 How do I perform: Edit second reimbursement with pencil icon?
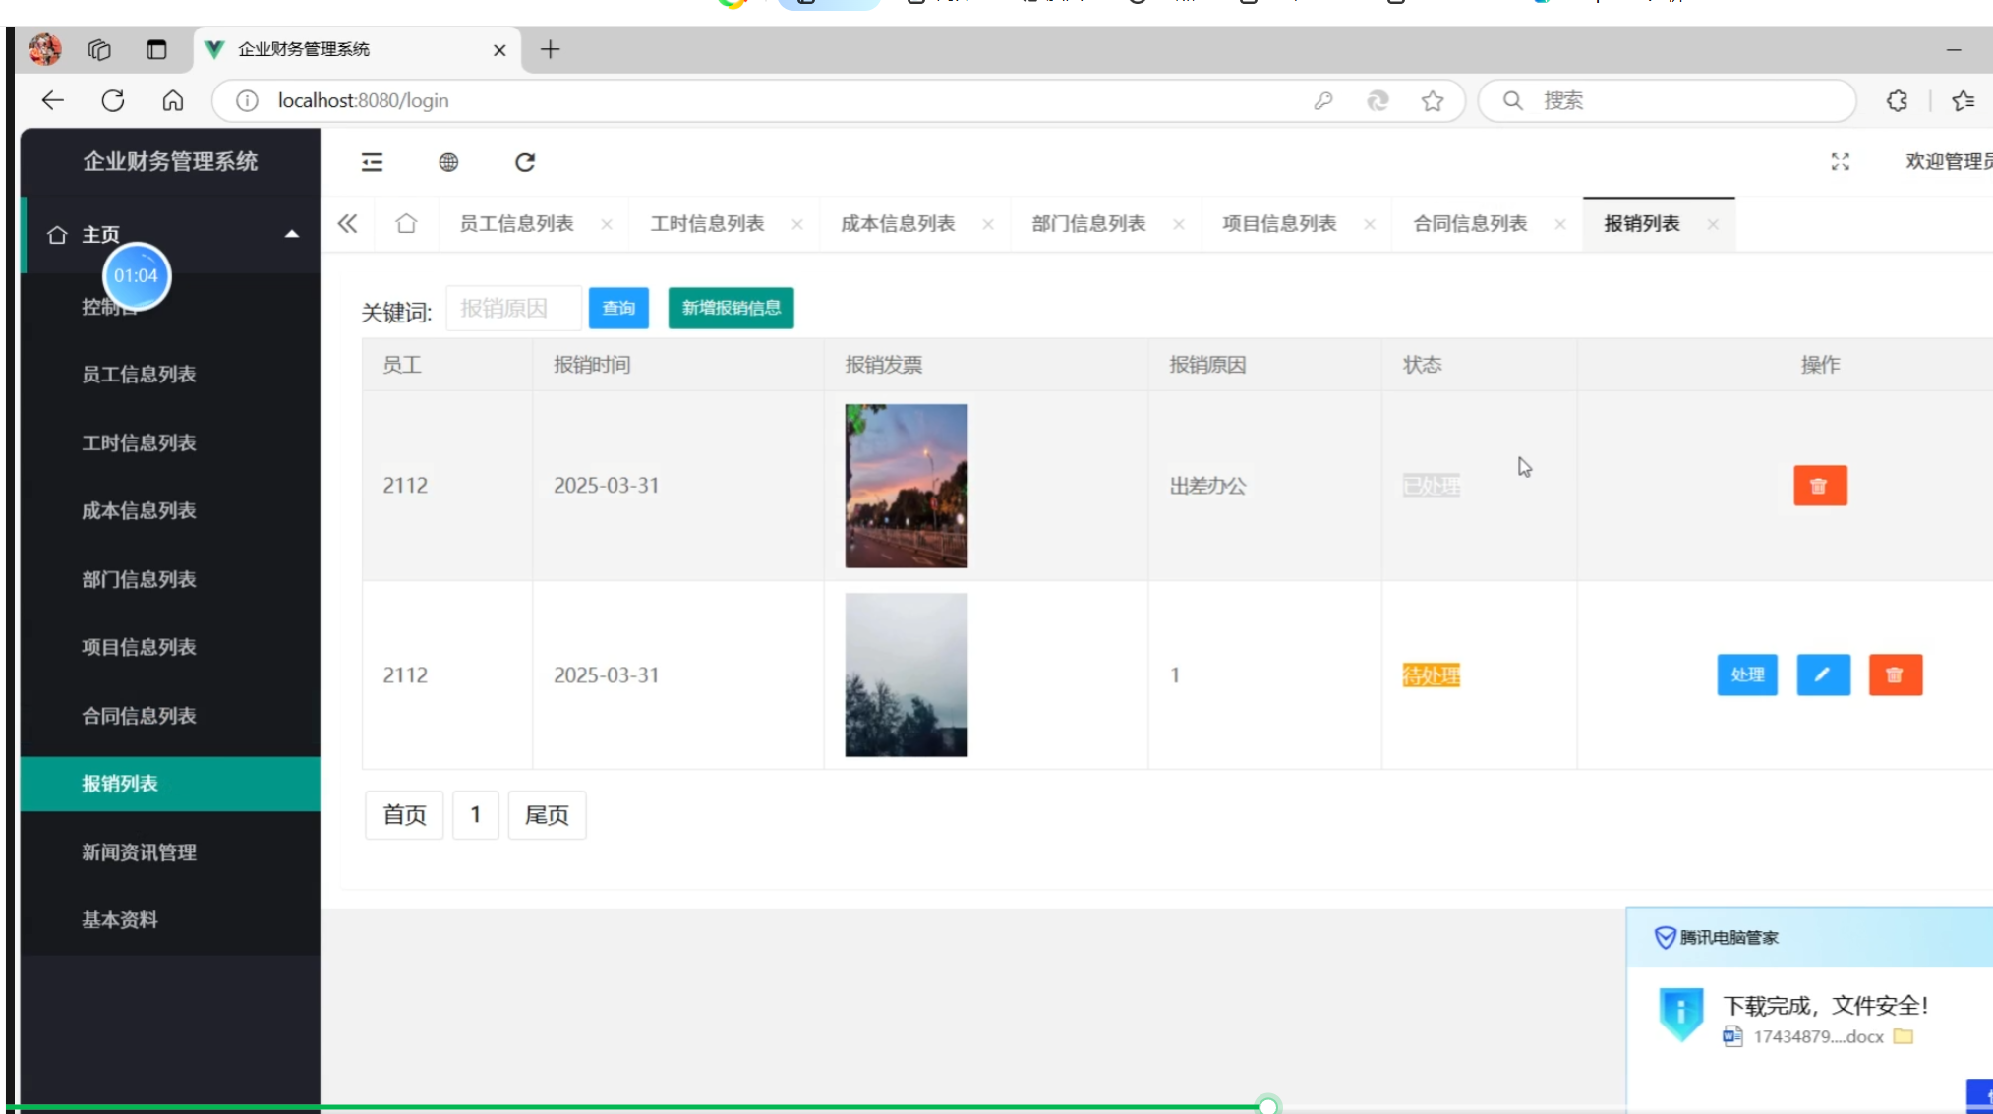(x=1823, y=675)
